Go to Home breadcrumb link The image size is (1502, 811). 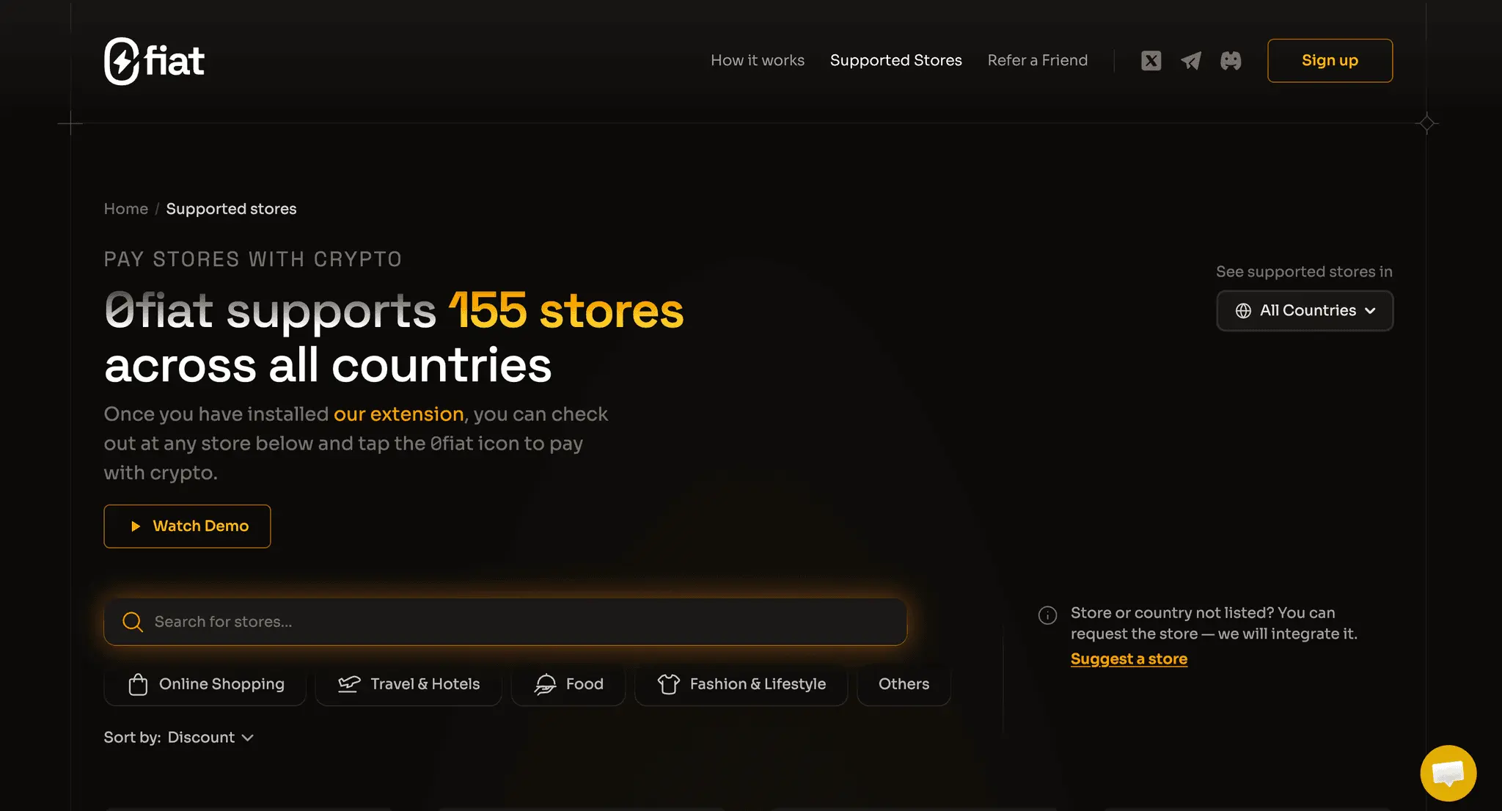coord(125,209)
